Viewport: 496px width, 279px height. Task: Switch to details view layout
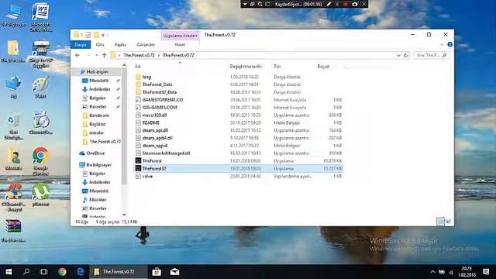tap(440, 222)
